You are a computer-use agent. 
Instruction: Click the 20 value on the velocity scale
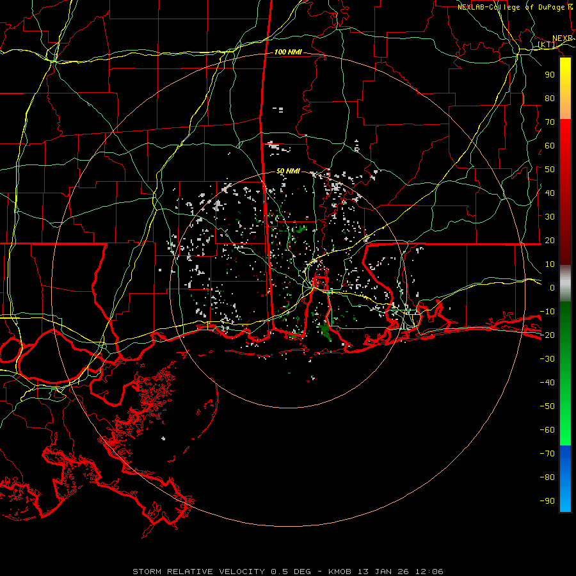coord(550,241)
